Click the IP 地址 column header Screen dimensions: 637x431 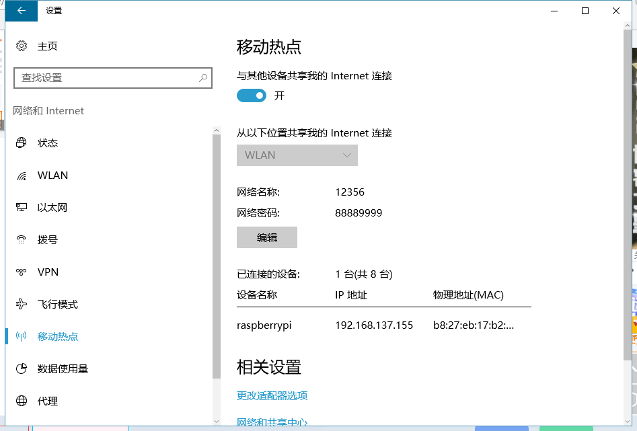[x=351, y=295]
